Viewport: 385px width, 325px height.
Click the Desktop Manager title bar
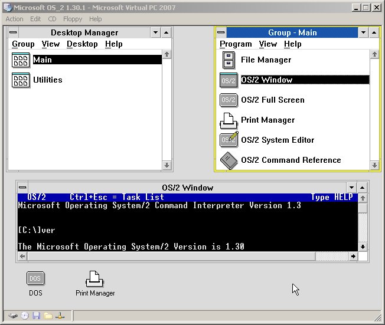(84, 32)
